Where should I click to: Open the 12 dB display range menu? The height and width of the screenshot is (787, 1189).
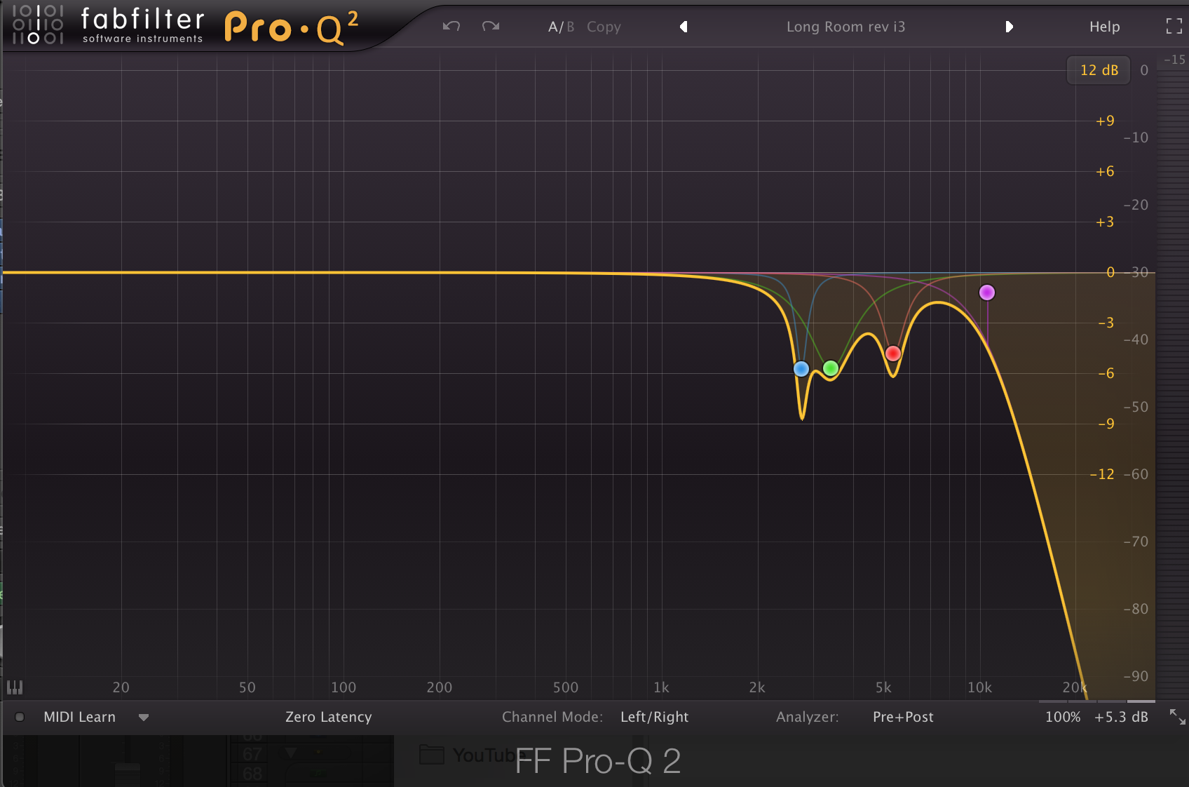coord(1099,70)
